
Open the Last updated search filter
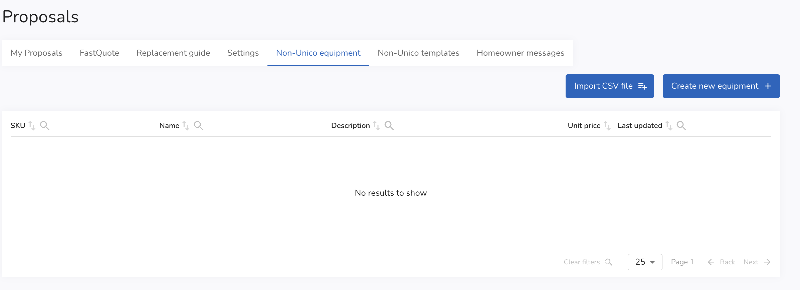(681, 125)
